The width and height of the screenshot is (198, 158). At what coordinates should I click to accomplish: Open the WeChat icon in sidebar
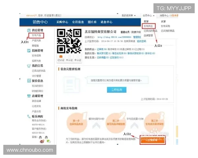49,141
